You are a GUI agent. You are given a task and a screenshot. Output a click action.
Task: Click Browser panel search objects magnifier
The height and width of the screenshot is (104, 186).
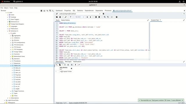pyautogui.click(x=50, y=11)
